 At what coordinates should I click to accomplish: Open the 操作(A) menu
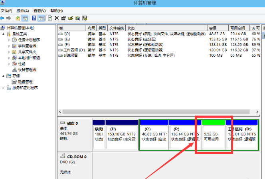point(22,10)
